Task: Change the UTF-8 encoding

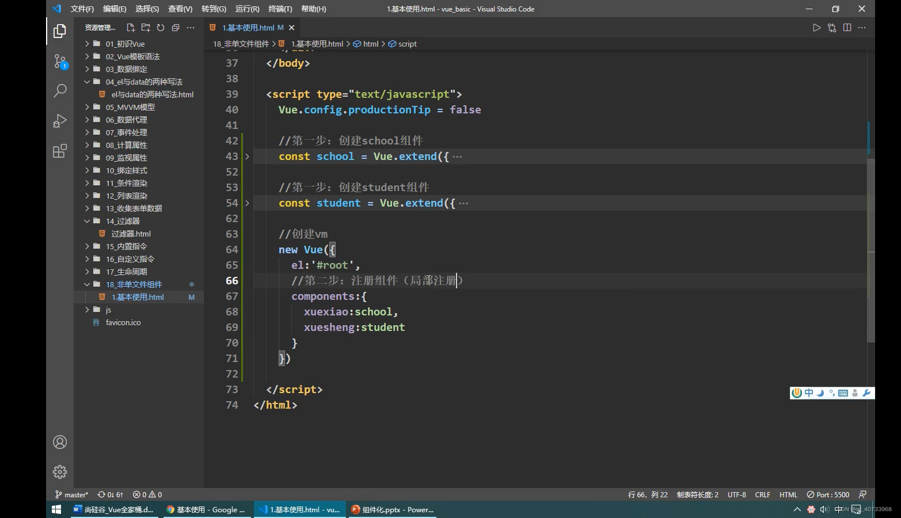Action: tap(736, 494)
